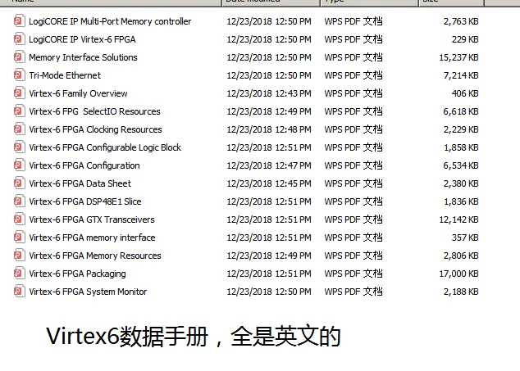Image resolution: width=520 pixels, height=371 pixels.
Task: Click PDF icon of Virtex-6 FPGA DSP48E1 Slice
Action: [19, 201]
